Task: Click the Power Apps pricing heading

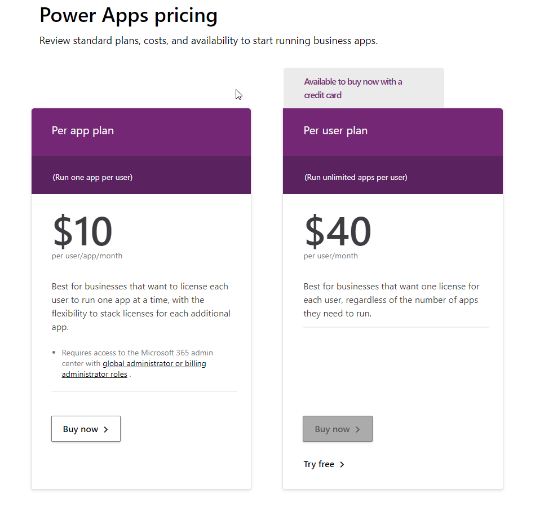Action: point(128,15)
